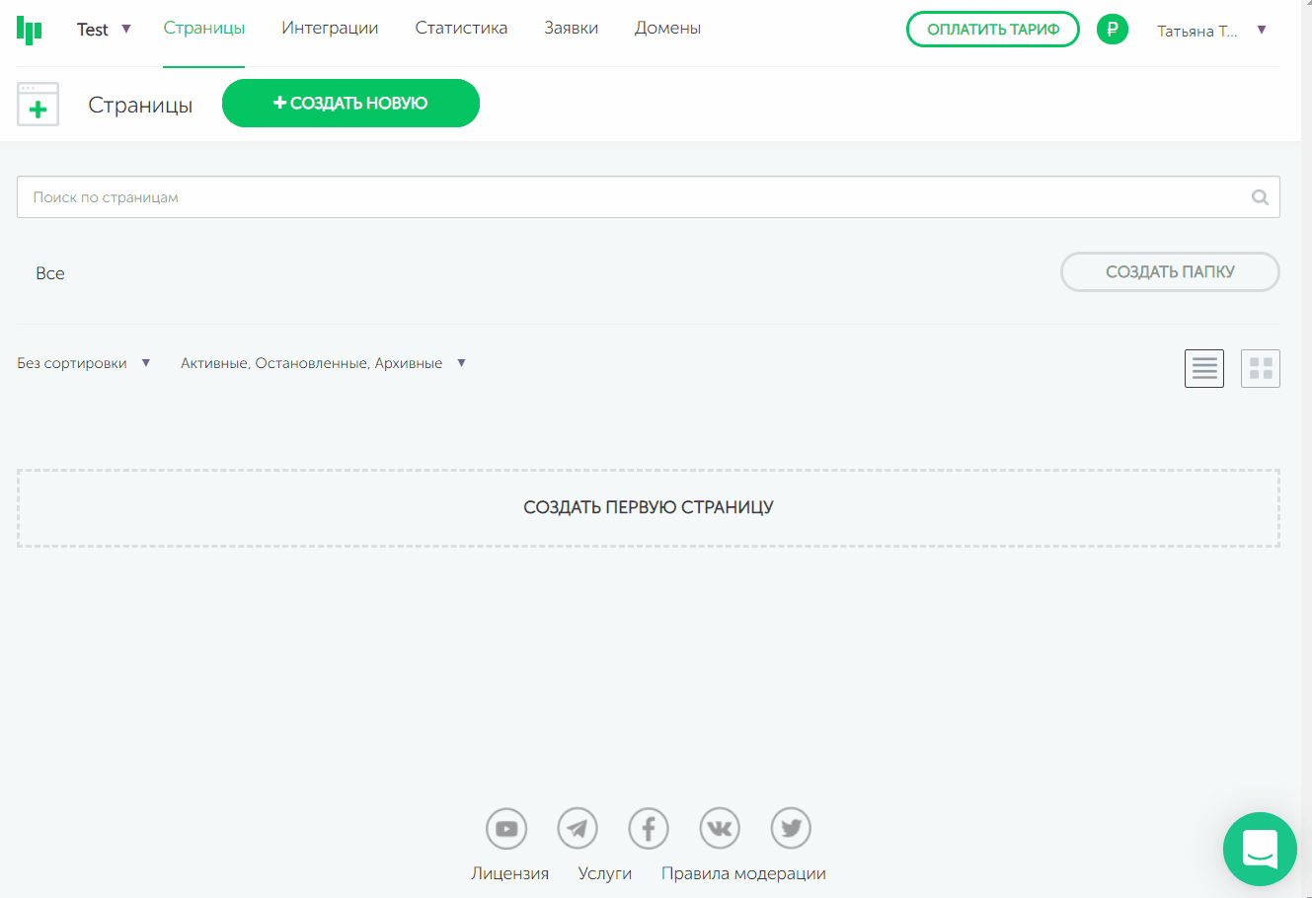Screen dimensions: 1312x898
Task: Open the Без сортировки sorting dropdown
Action: tap(84, 363)
